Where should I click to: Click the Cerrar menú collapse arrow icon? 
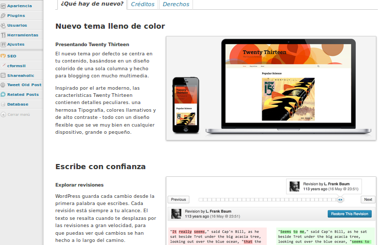point(3,114)
